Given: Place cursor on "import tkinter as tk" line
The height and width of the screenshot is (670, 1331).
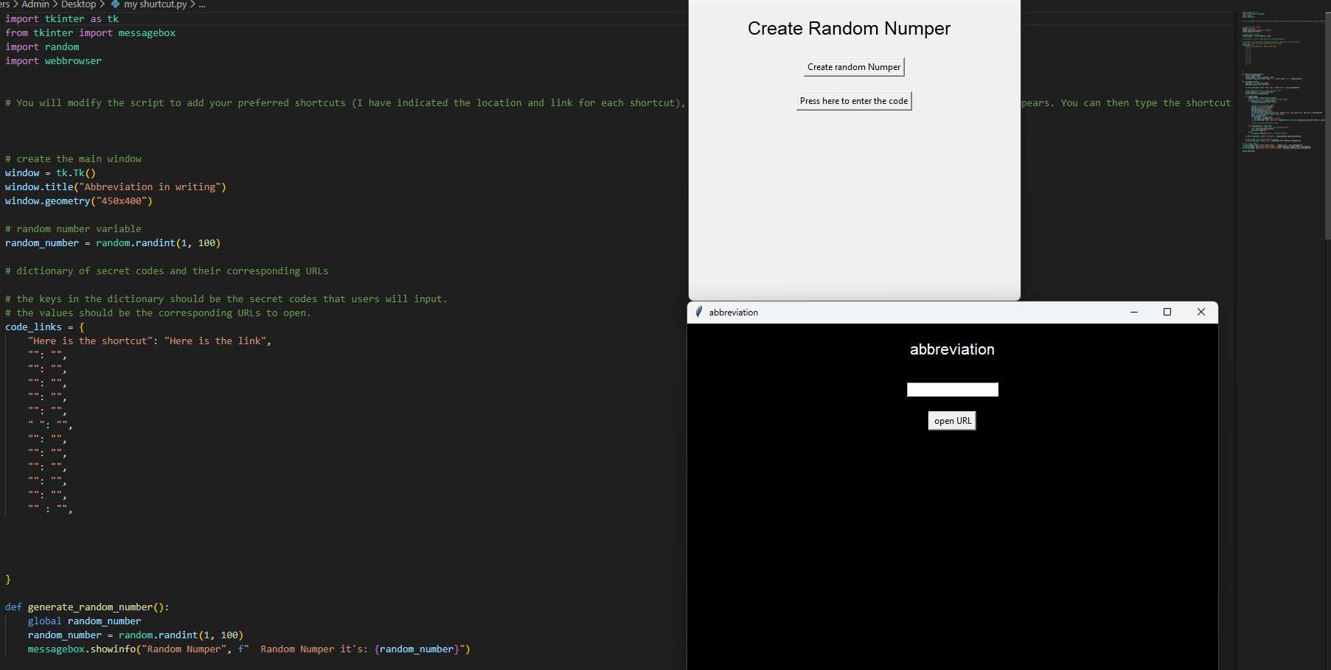Looking at the screenshot, I should click(62, 19).
